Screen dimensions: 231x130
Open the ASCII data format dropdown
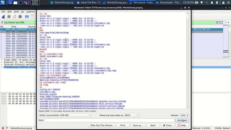click(132, 115)
